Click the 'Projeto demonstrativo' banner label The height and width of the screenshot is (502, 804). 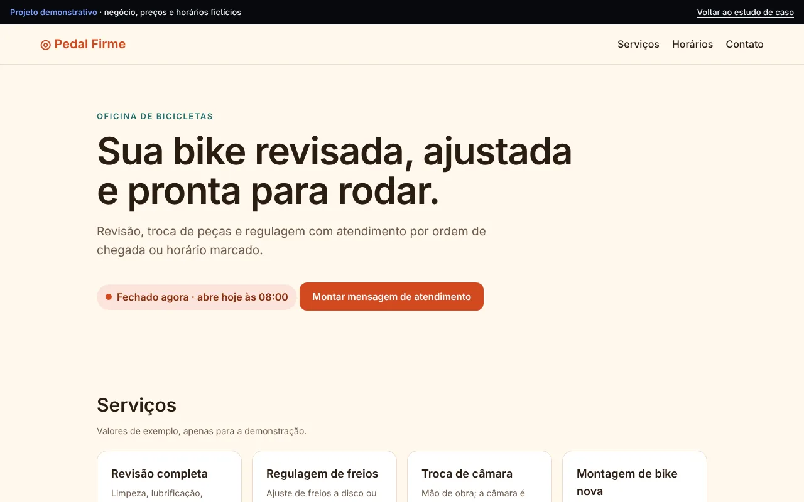pyautogui.click(x=53, y=13)
